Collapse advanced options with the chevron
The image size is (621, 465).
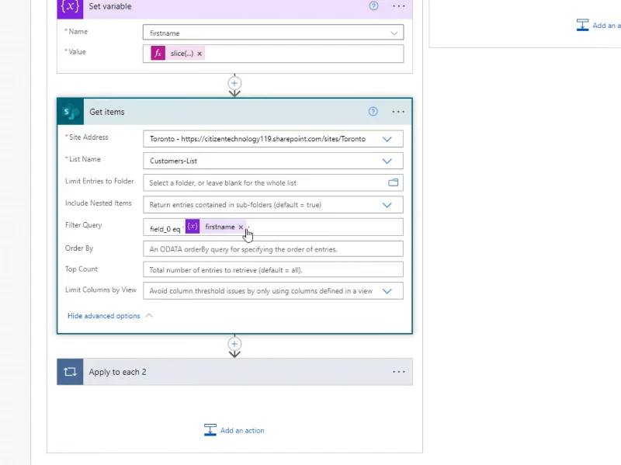point(149,316)
